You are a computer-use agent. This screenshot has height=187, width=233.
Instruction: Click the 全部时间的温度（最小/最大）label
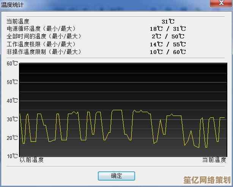pos(44,36)
